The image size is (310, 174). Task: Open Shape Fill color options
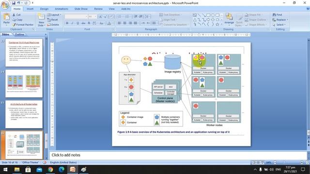(x=253, y=15)
